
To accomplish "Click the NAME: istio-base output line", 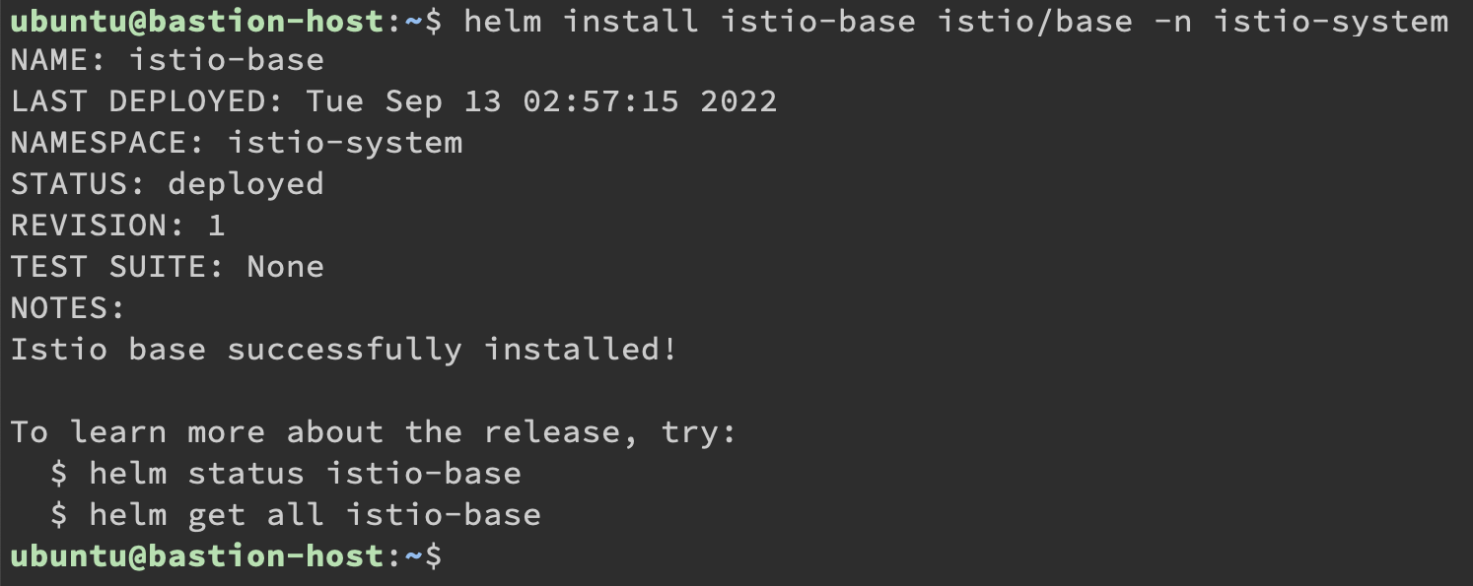I will (167, 60).
